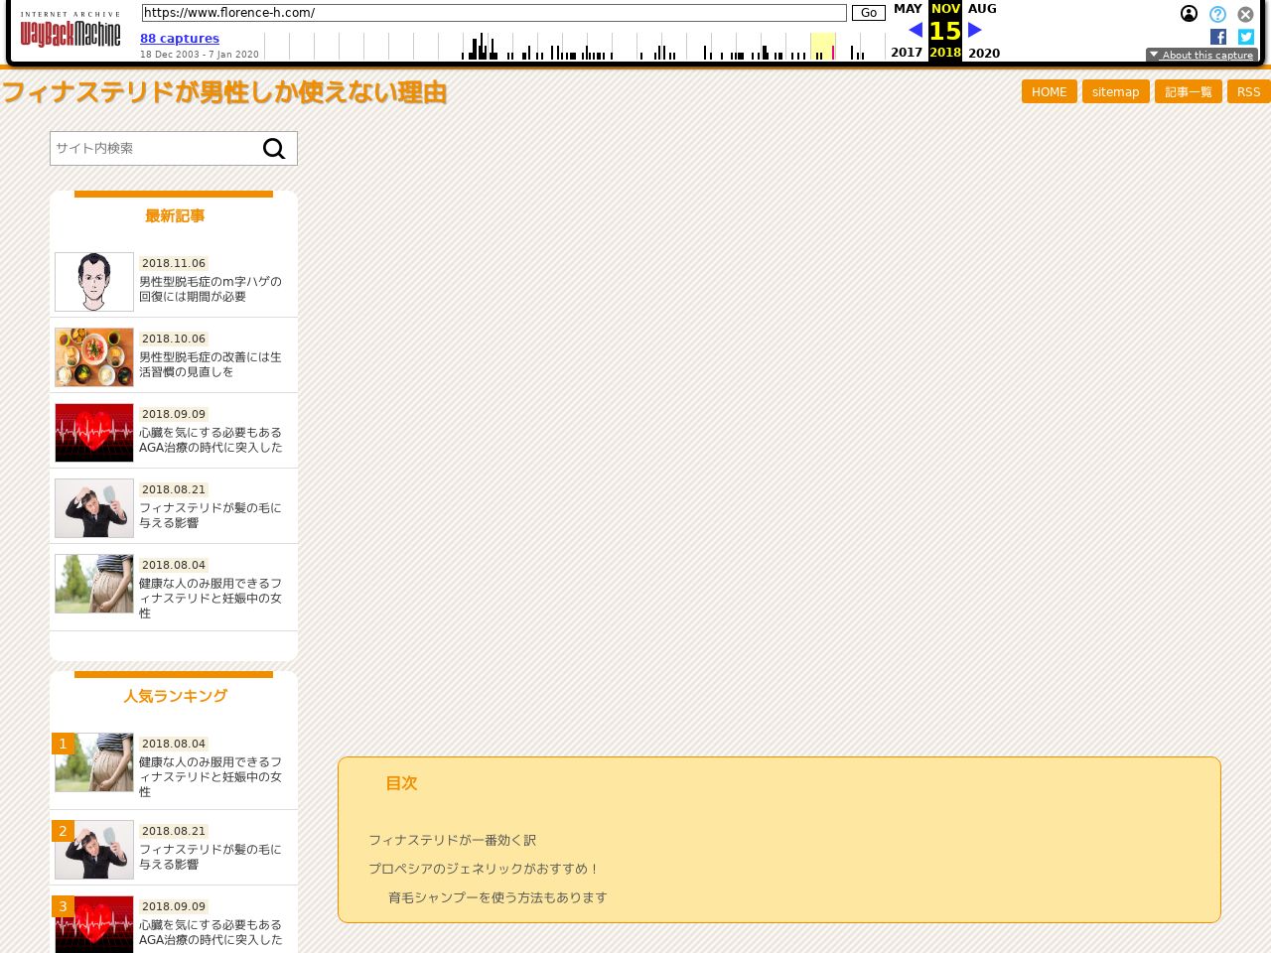Image resolution: width=1271 pixels, height=953 pixels.
Task: Open the sitemap menu item
Action: (1115, 91)
